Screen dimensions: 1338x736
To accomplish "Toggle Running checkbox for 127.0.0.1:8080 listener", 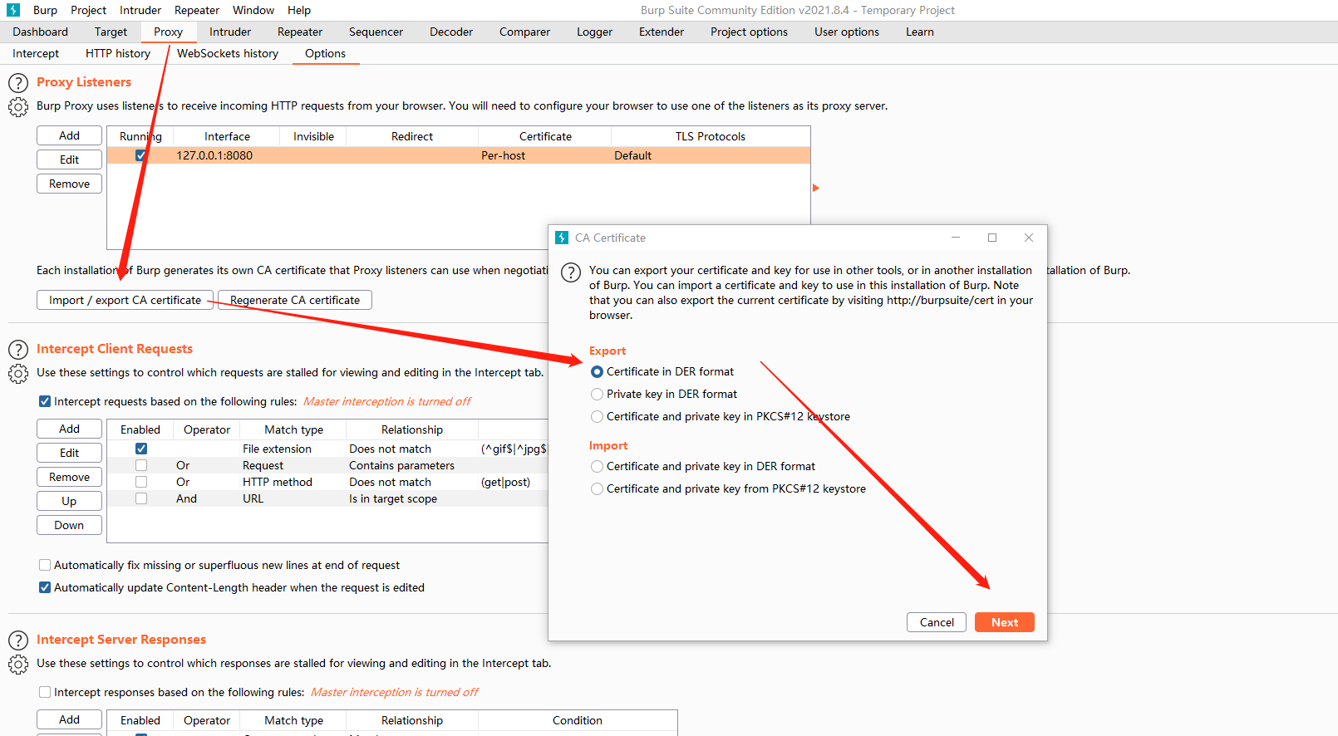I will click(x=141, y=155).
